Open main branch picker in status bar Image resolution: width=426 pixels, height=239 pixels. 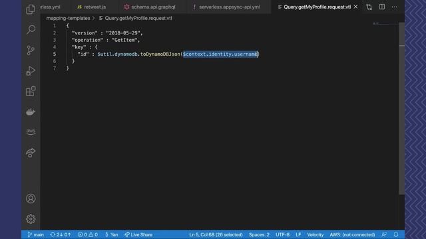35,234
